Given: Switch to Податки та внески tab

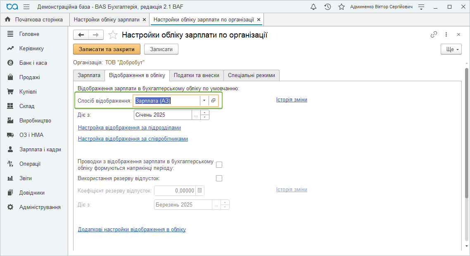Looking at the screenshot, I should pyautogui.click(x=196, y=75).
